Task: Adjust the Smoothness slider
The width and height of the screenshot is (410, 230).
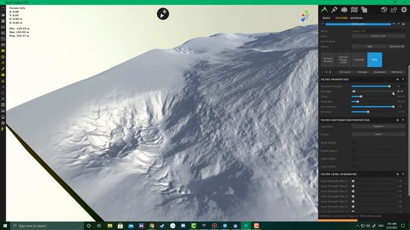Action: tap(372, 107)
